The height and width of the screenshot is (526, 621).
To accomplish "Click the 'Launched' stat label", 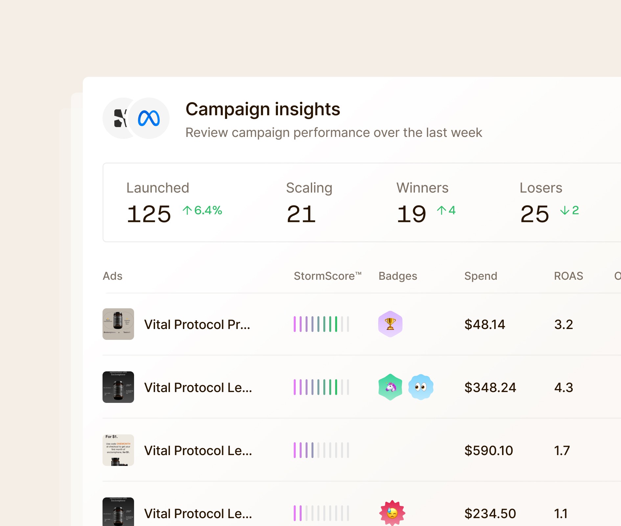I will tap(158, 188).
